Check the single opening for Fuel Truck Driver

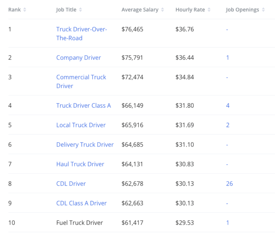point(227,222)
